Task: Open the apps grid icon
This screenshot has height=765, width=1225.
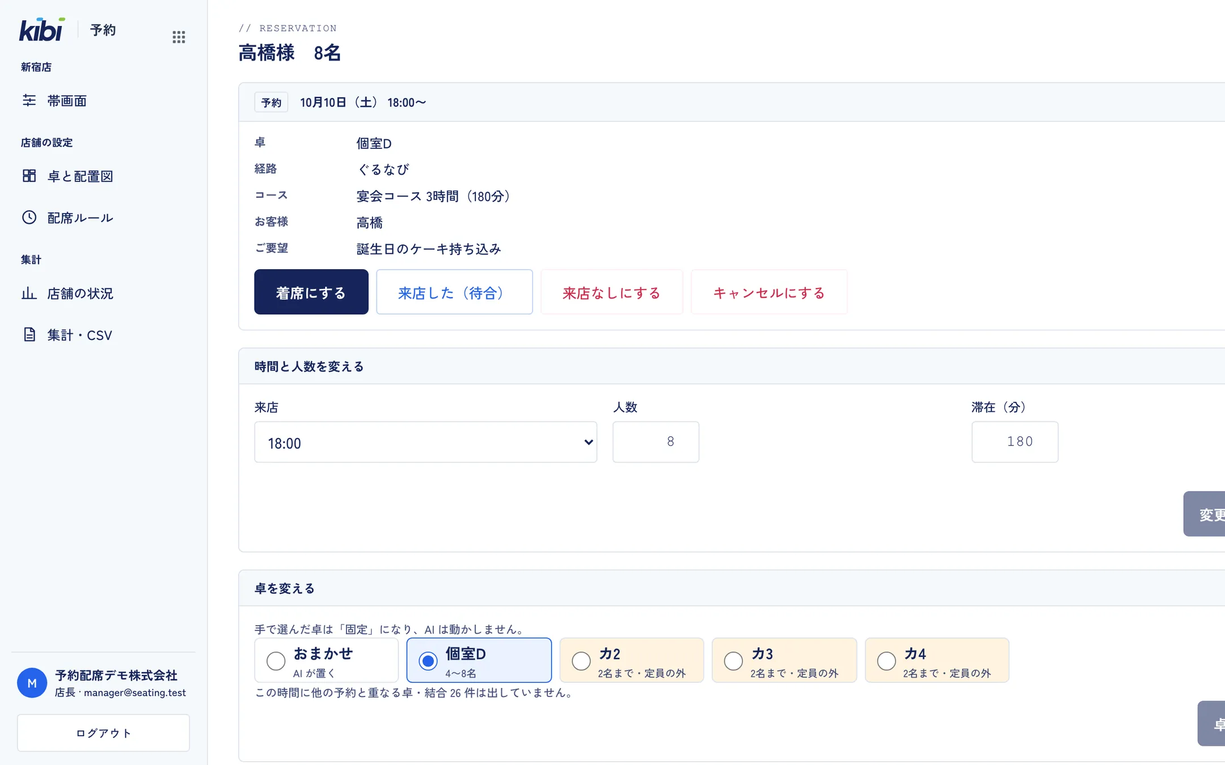Action: [179, 37]
